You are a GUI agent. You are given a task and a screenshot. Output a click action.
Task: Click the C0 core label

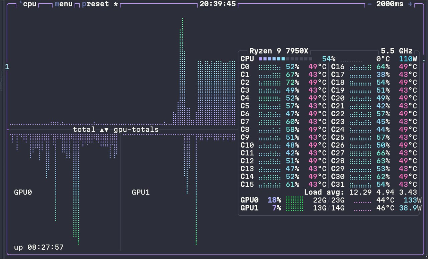tap(245, 67)
